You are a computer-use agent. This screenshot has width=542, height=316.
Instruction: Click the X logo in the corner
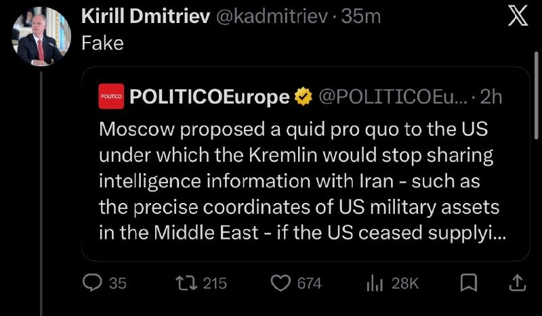pyautogui.click(x=518, y=18)
